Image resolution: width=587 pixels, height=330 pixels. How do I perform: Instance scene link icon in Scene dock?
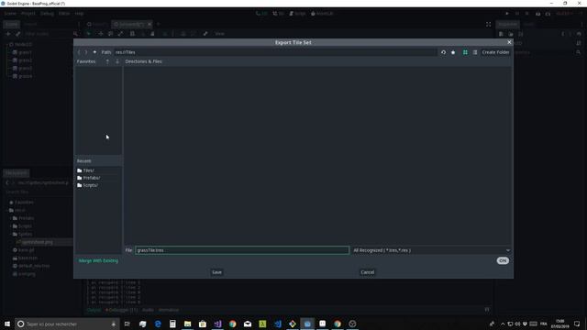click(17, 34)
